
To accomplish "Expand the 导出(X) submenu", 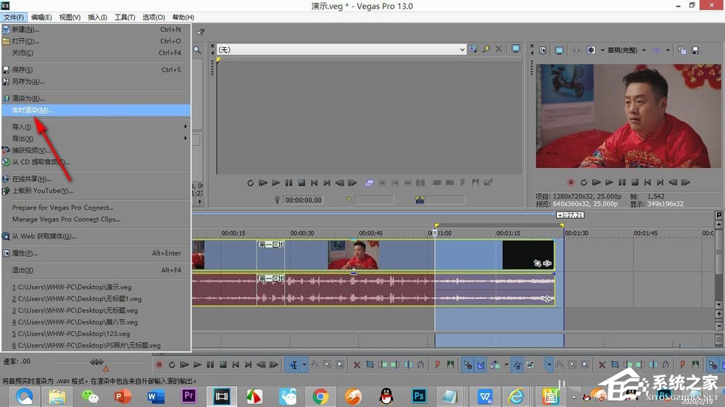I will point(96,138).
